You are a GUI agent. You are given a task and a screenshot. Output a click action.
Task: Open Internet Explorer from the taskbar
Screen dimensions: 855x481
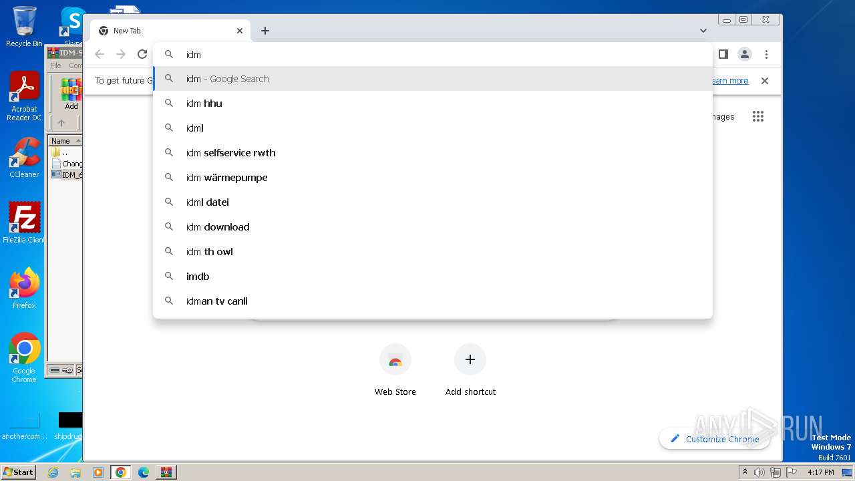pos(53,472)
